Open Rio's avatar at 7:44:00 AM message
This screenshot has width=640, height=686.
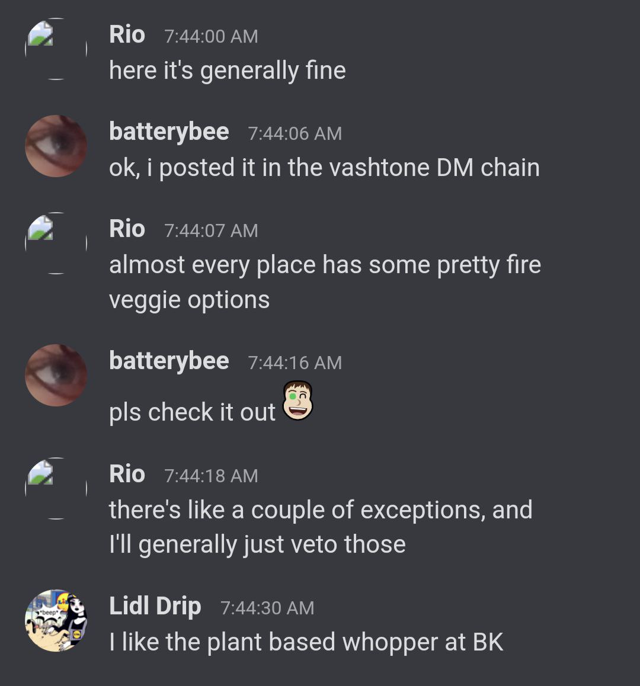pos(56,49)
